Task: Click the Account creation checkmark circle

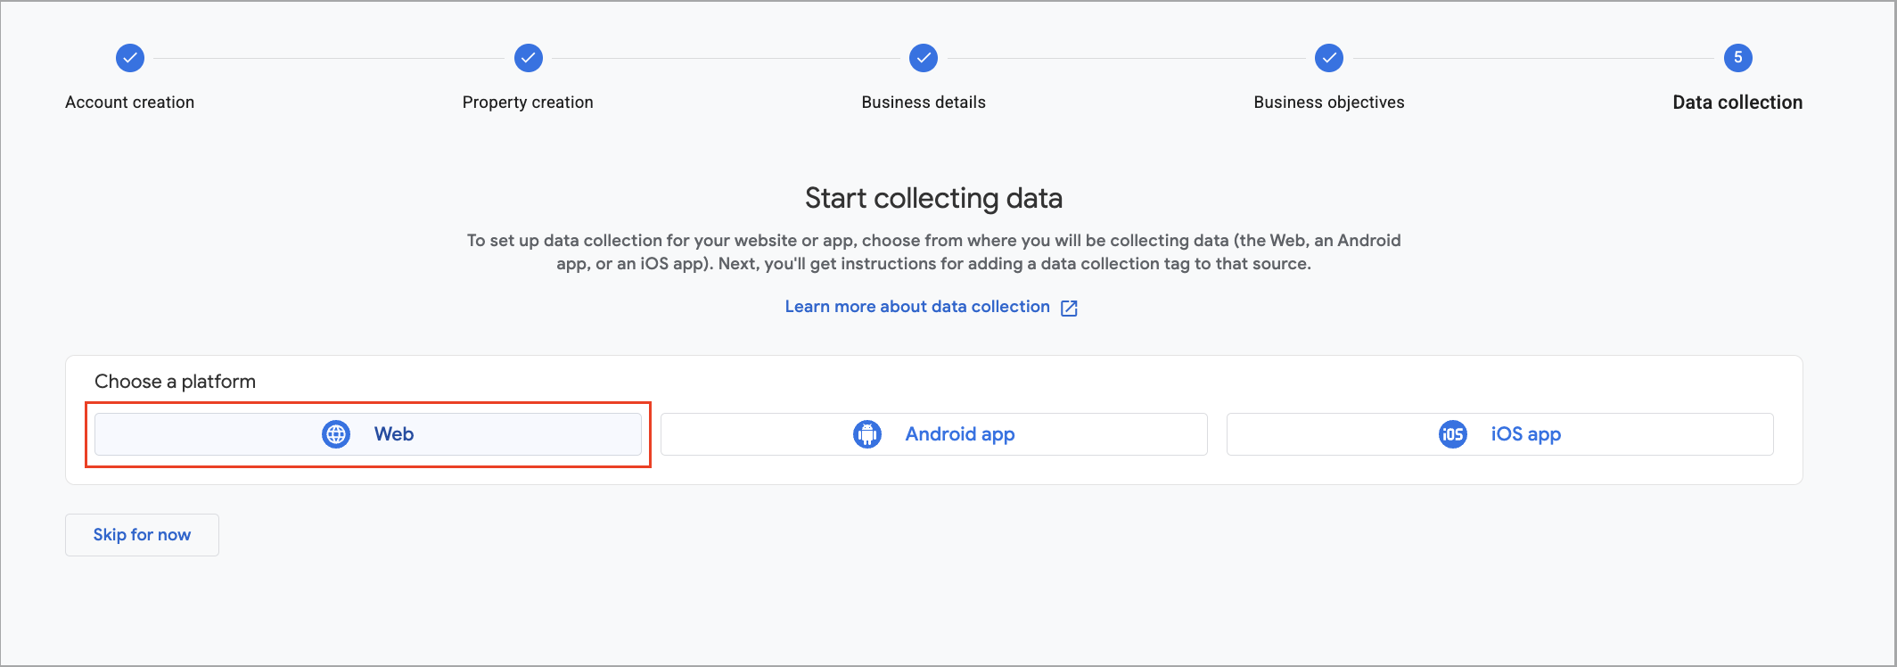Action: [130, 58]
